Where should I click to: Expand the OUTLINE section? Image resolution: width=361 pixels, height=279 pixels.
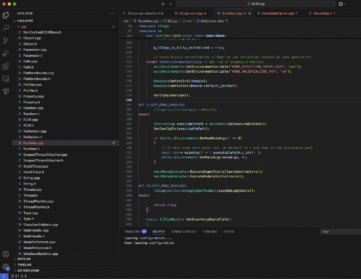point(24,259)
